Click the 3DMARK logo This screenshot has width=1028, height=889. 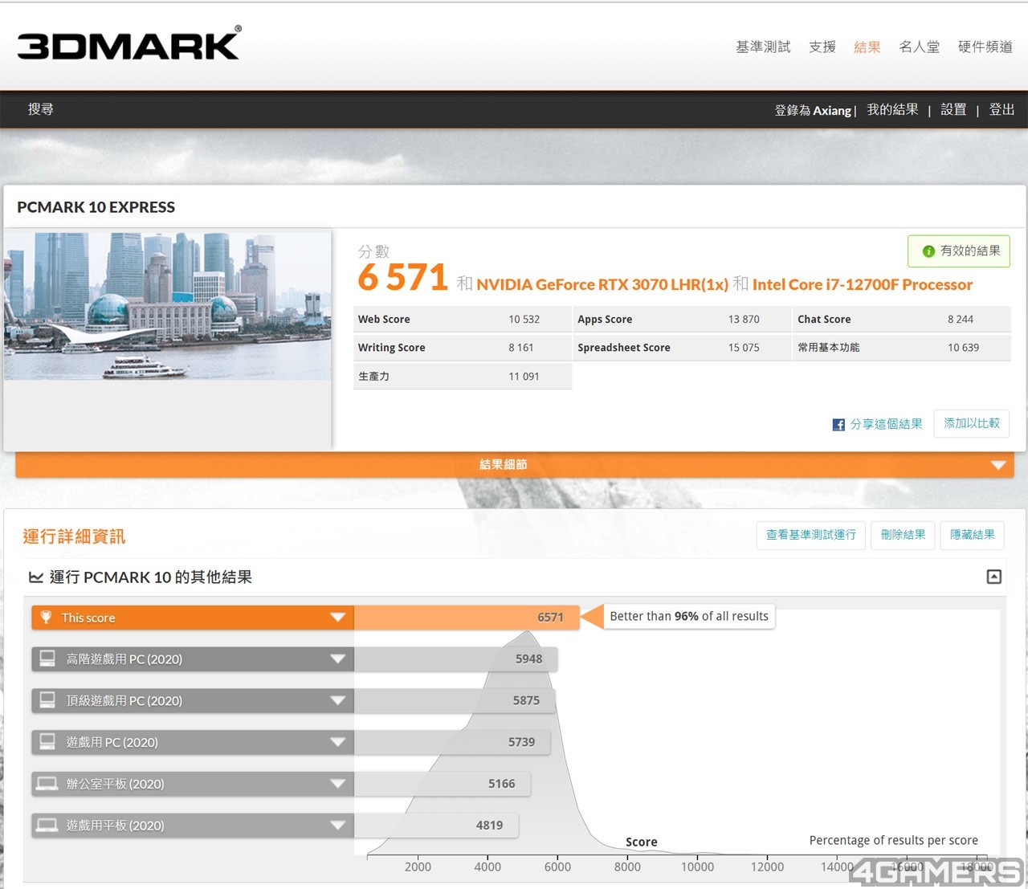[x=128, y=43]
